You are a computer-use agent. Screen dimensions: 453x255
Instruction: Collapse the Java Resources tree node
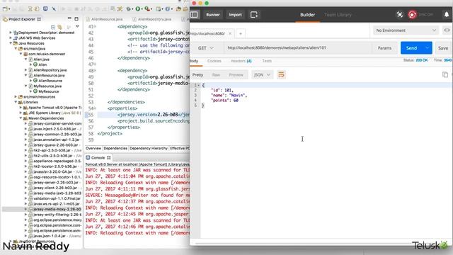[11, 43]
